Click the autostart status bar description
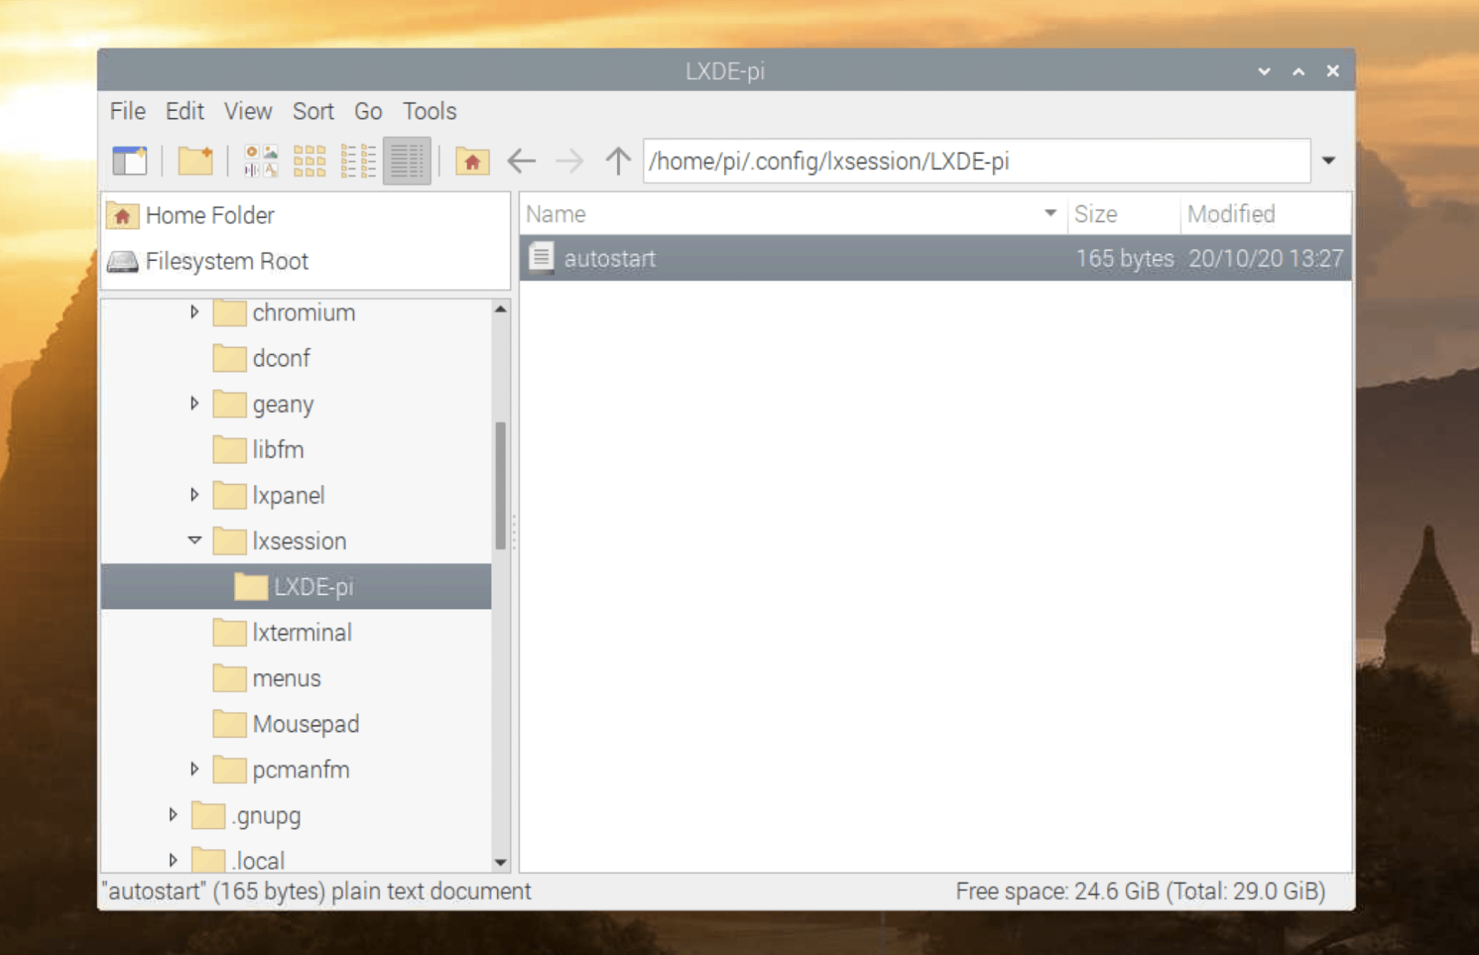Image resolution: width=1479 pixels, height=955 pixels. click(317, 891)
